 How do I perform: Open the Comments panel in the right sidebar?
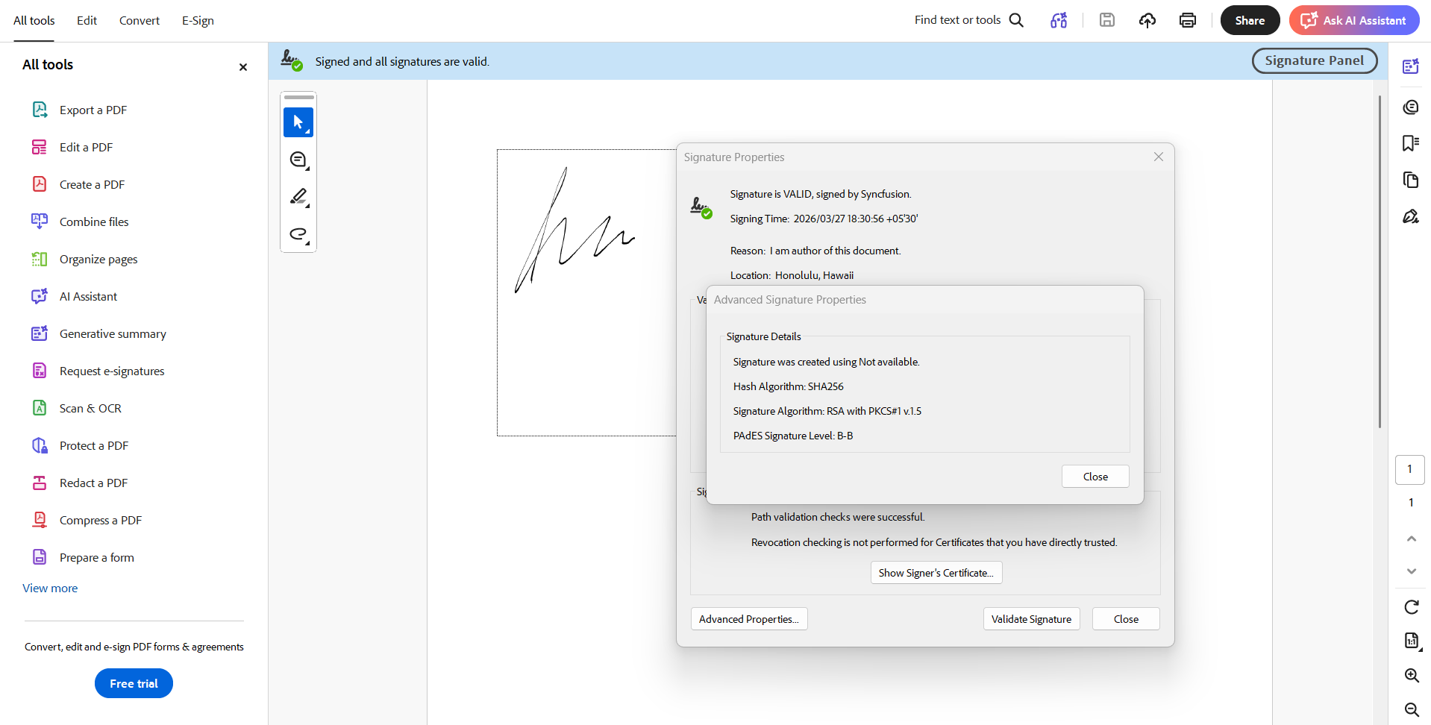(1411, 107)
